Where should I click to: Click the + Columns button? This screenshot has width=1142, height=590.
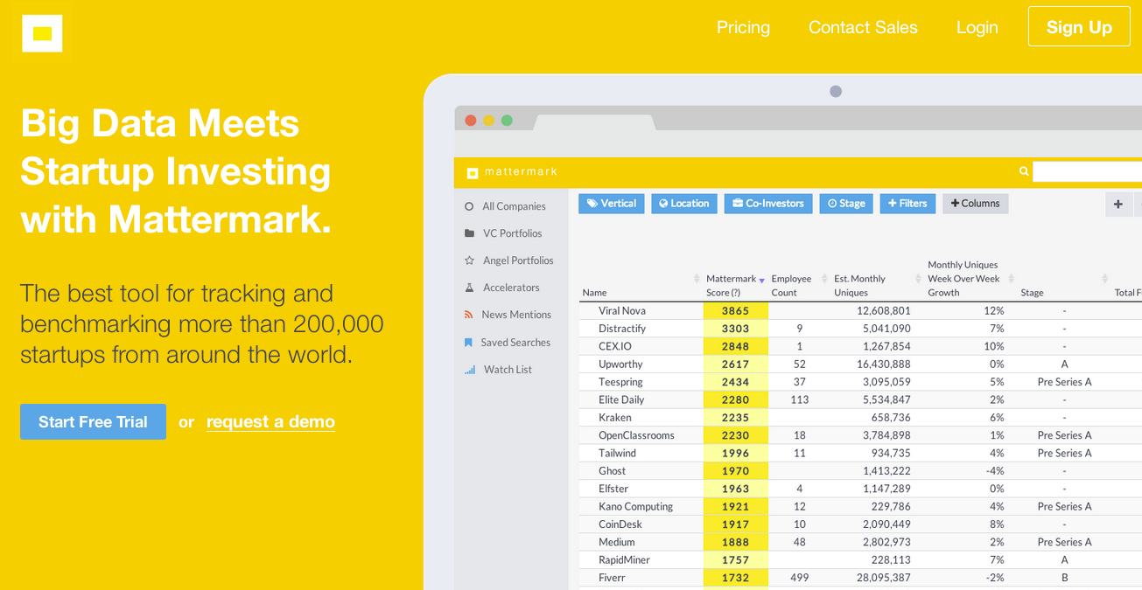coord(976,204)
